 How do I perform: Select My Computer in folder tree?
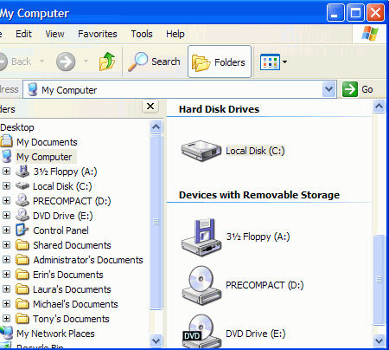(x=44, y=157)
